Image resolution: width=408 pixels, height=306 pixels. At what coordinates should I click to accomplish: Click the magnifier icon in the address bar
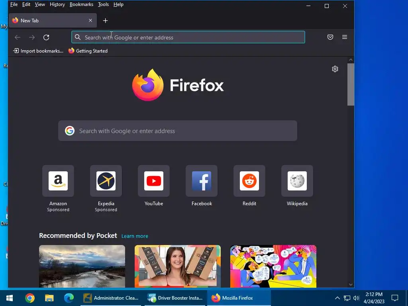[78, 37]
